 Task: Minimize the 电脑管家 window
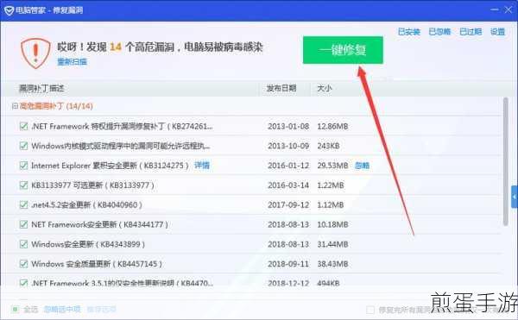pos(495,9)
